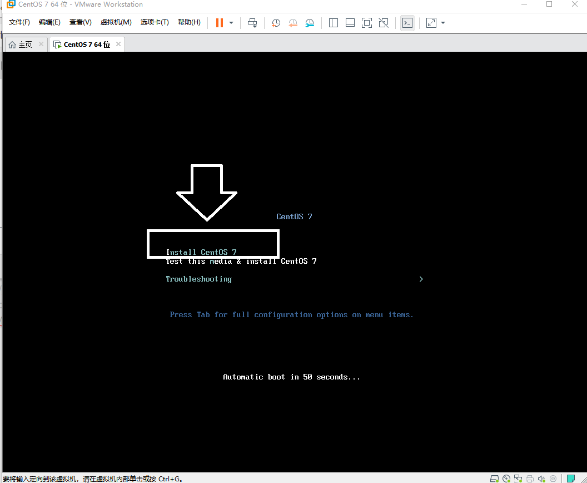Close the VMware Workstation window

575,4
